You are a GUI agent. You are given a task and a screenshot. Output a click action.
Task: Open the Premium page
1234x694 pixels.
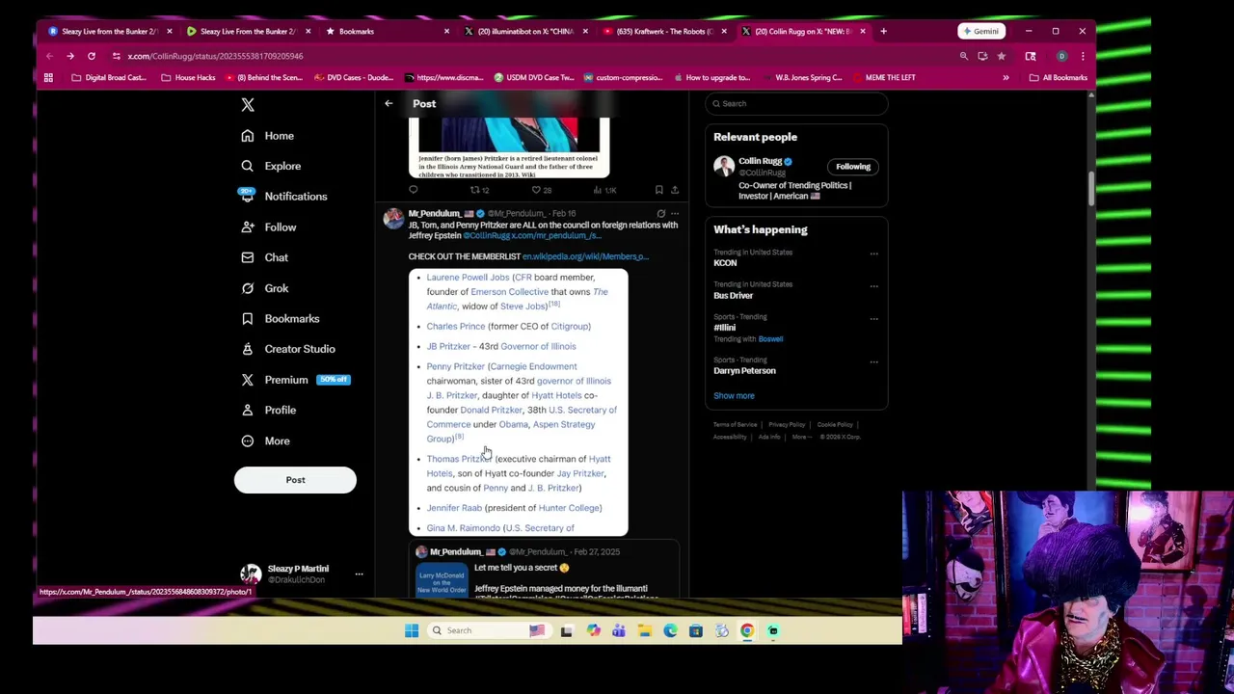(x=286, y=380)
